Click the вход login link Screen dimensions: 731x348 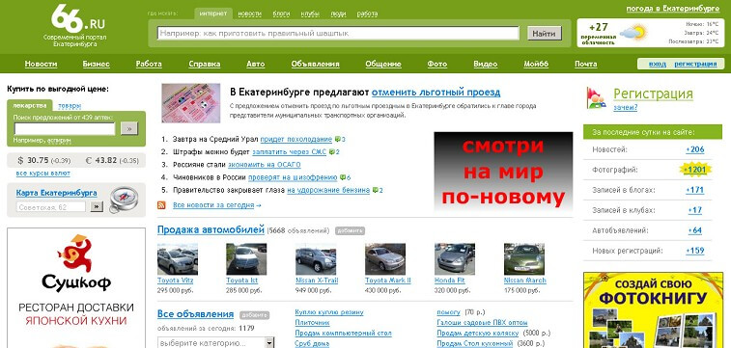pyautogui.click(x=658, y=64)
